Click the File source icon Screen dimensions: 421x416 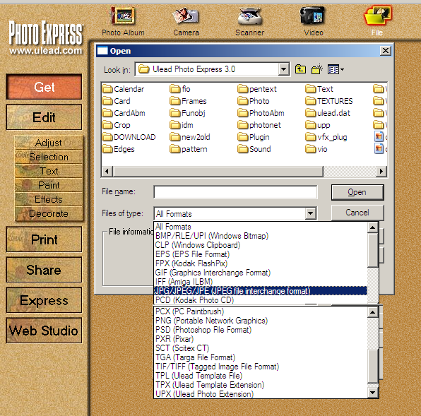(377, 16)
